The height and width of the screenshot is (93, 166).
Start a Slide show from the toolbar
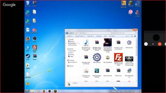pyautogui.click(x=99, y=36)
